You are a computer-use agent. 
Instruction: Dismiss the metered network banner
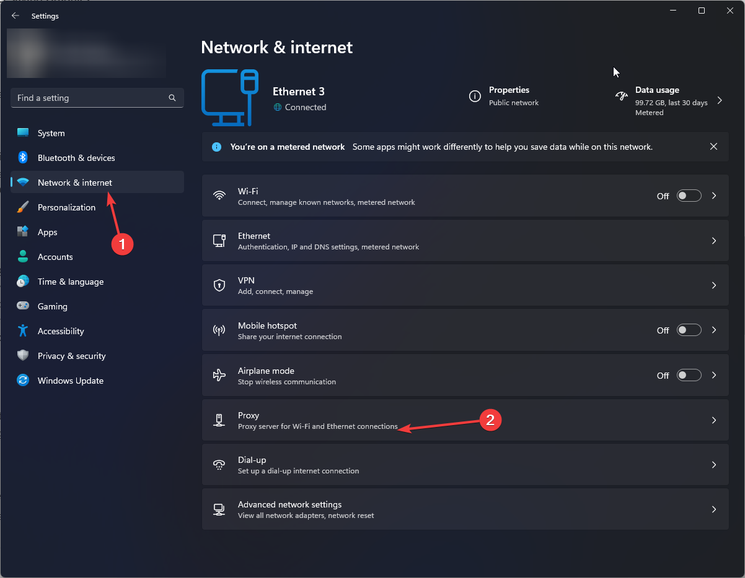tap(714, 147)
